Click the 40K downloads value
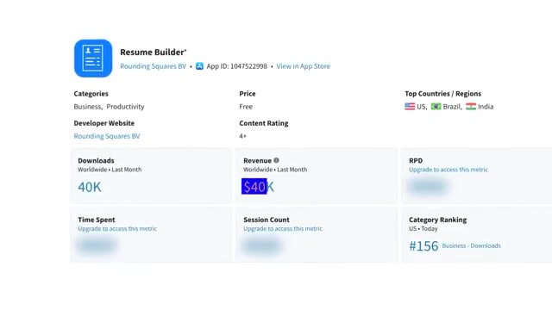The image size is (552, 310). coord(90,187)
